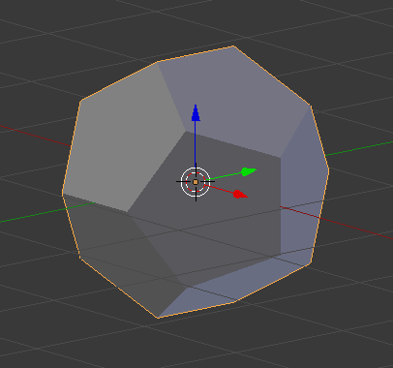
Task: Select the polyhedron's upper bluish face
Action: click(235, 100)
